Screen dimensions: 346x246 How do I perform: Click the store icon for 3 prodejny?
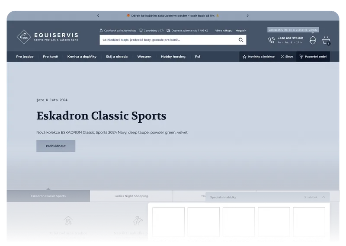(x=141, y=30)
